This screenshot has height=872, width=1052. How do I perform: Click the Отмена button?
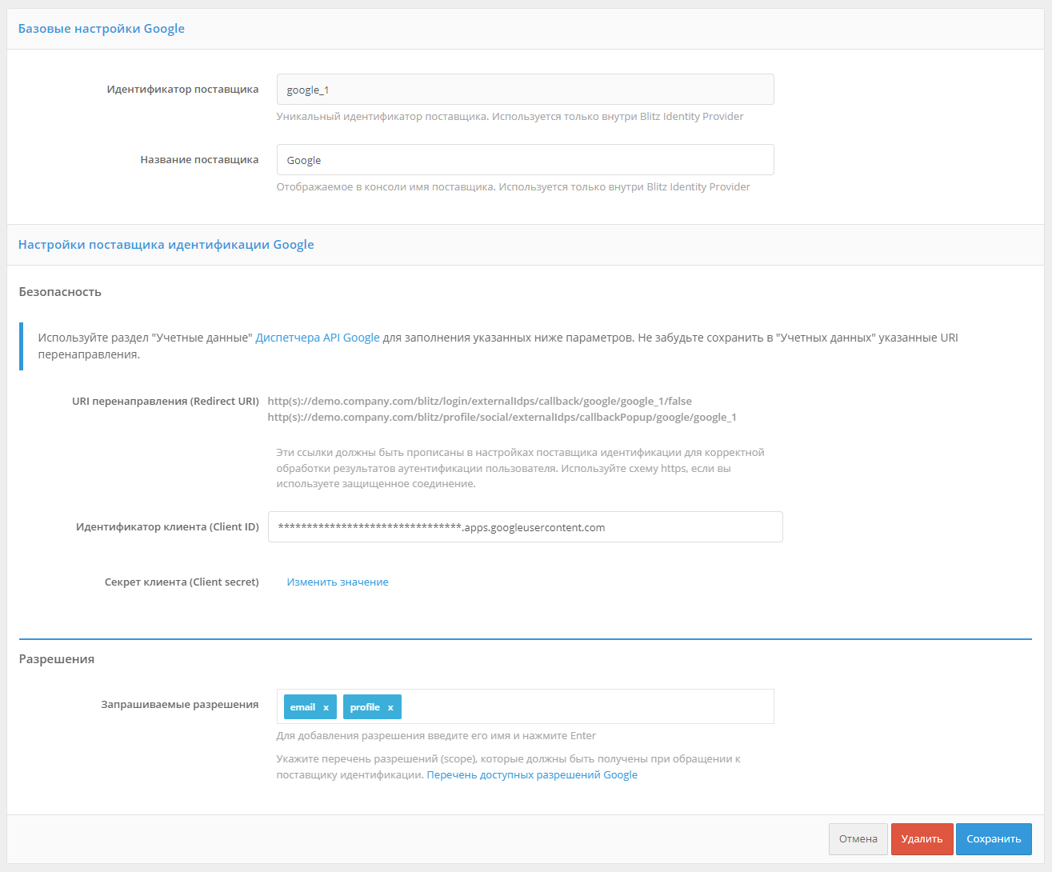[858, 839]
